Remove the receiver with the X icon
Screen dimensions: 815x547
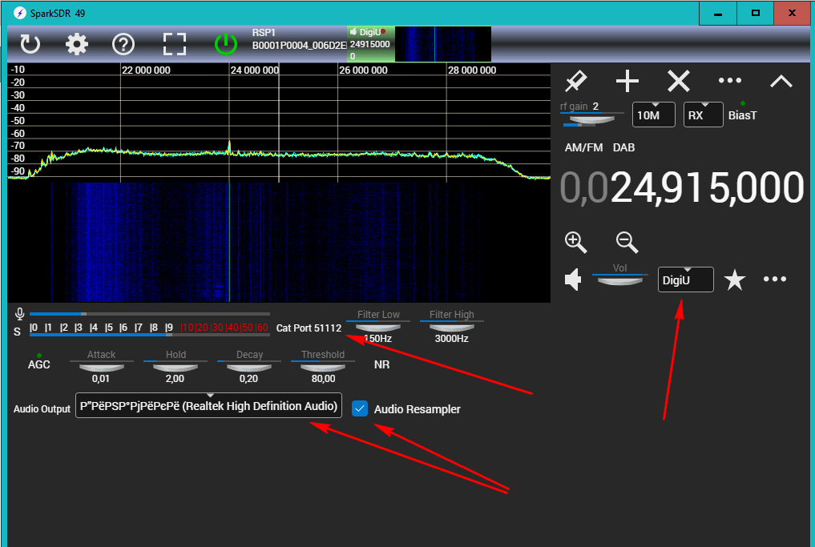click(679, 81)
